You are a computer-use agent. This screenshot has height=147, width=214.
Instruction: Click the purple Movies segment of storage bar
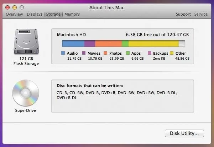(x=90, y=43)
